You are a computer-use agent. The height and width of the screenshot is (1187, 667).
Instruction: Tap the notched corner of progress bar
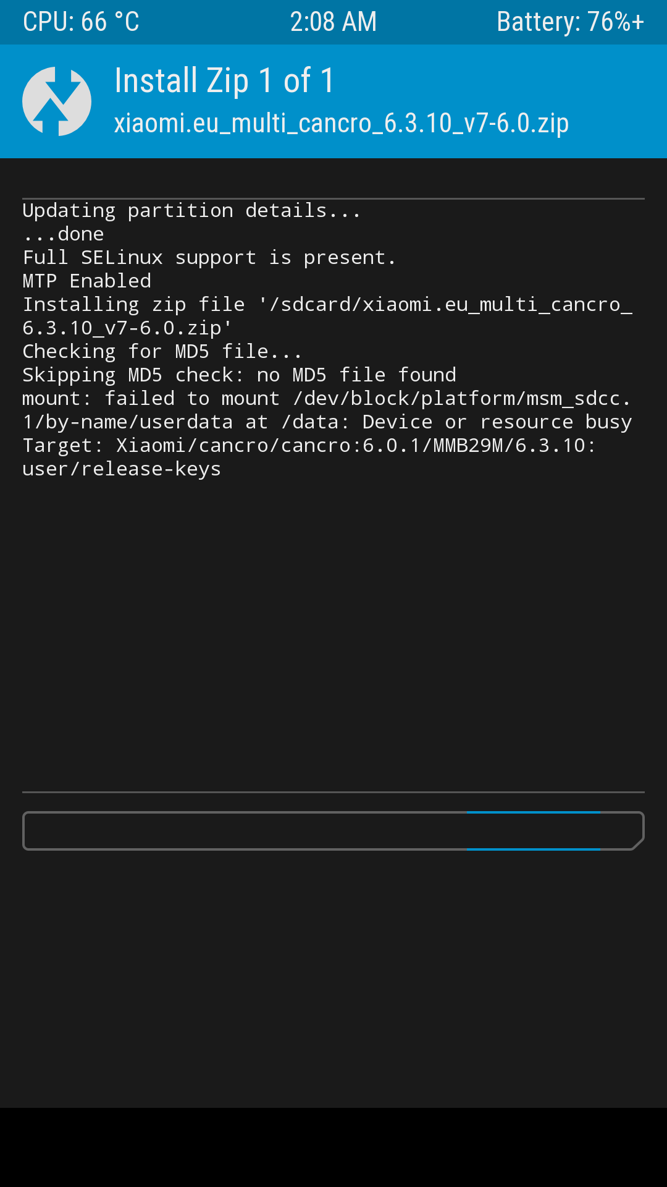point(638,844)
